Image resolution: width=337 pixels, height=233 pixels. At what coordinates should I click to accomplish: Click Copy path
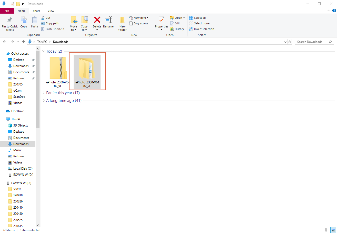coord(50,23)
